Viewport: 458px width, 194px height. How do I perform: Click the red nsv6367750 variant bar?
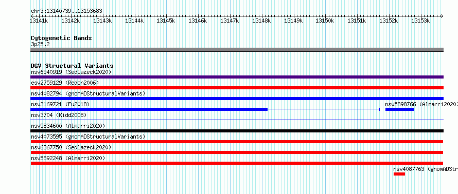pyautogui.click(x=237, y=152)
